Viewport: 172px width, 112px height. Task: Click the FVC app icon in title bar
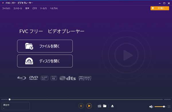[x=3, y=3]
